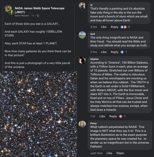Open the starfield photo attached to post
The image size is (154, 157).
click(x=39, y=114)
